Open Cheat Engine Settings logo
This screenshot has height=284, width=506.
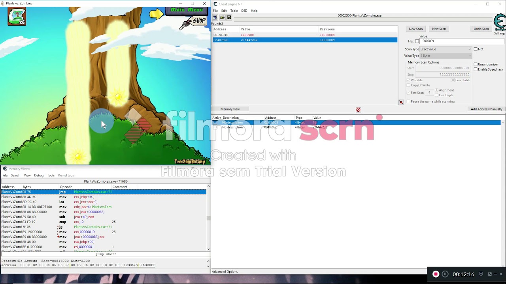(x=500, y=23)
